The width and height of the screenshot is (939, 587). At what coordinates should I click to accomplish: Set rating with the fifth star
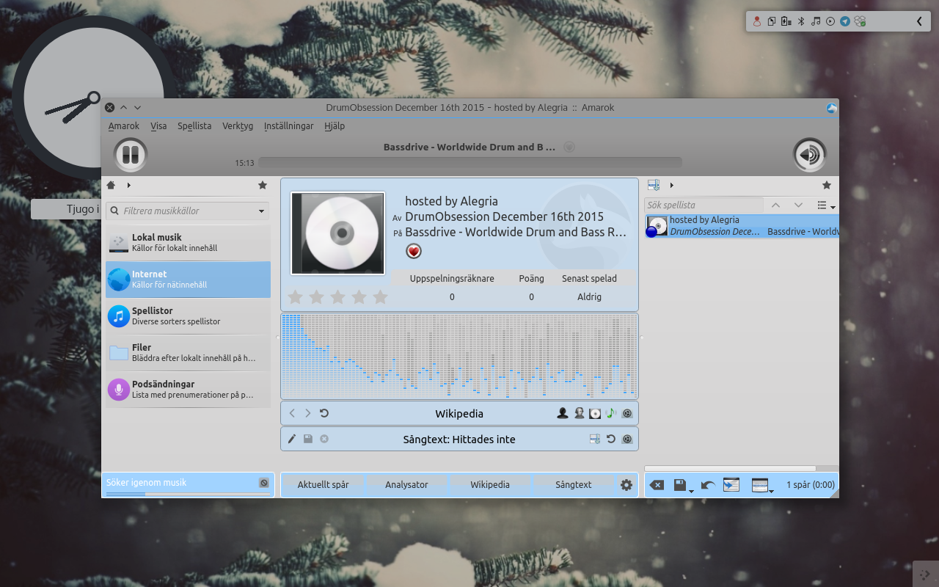pos(380,296)
